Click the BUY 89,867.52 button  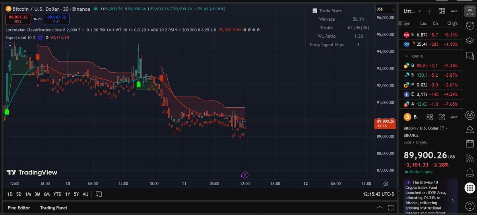coord(57,19)
